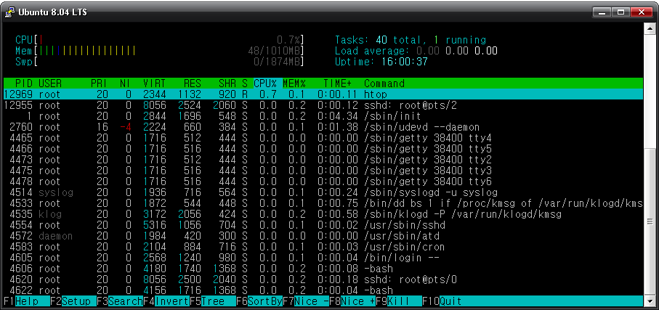Screen dimensions: 659x310
Task: Click the NI column header
Action: tap(125, 83)
